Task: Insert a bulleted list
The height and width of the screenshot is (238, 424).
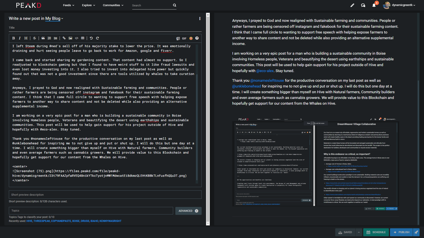Action: coord(55,38)
